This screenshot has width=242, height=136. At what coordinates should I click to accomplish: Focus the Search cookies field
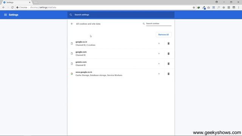coord(158,23)
